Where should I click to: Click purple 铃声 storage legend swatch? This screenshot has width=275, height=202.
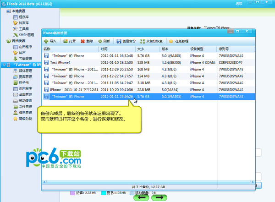(72, 193)
